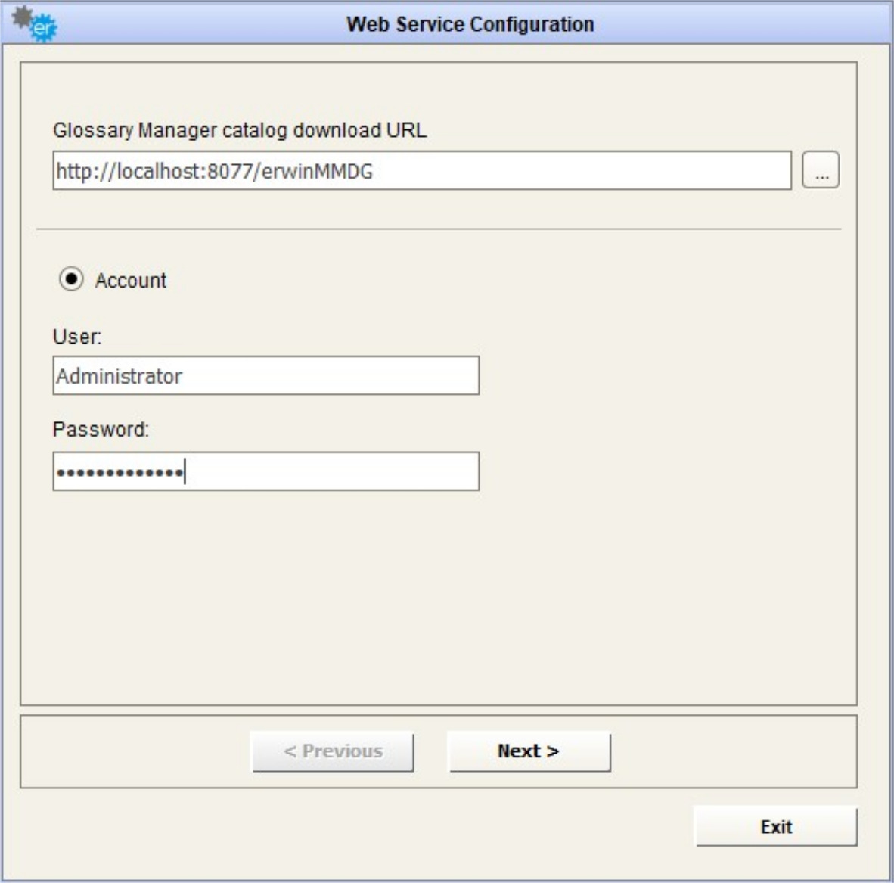Select the Account radio button

pyautogui.click(x=71, y=280)
